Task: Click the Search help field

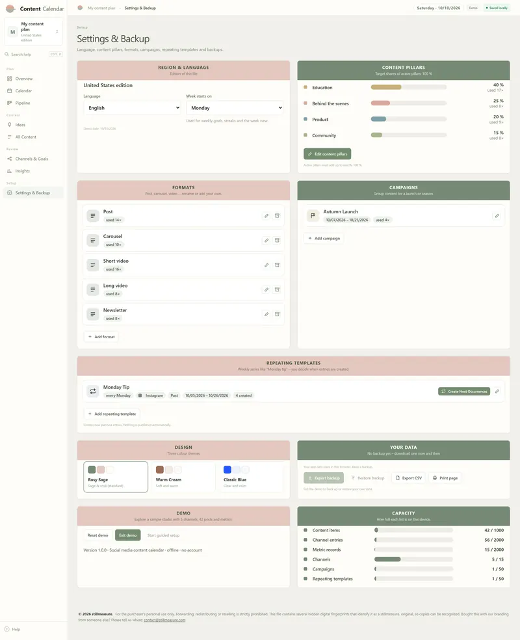Action: pyautogui.click(x=33, y=54)
